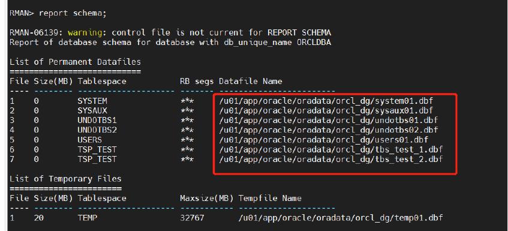Click TSP_TEST in file 7 row
This screenshot has height=231, width=508.
[x=97, y=160]
